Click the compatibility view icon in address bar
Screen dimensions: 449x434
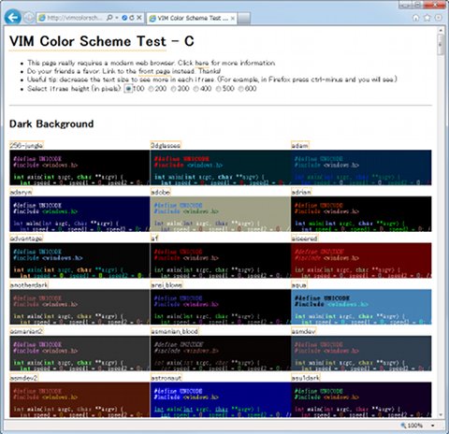click(124, 18)
